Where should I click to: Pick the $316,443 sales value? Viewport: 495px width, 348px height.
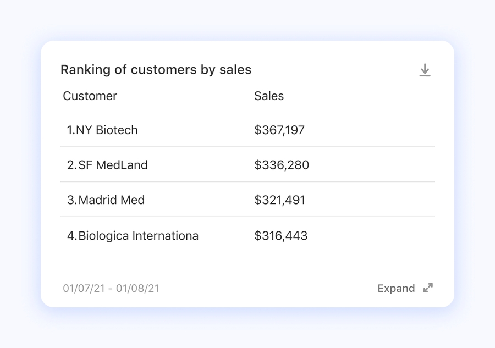[280, 236]
